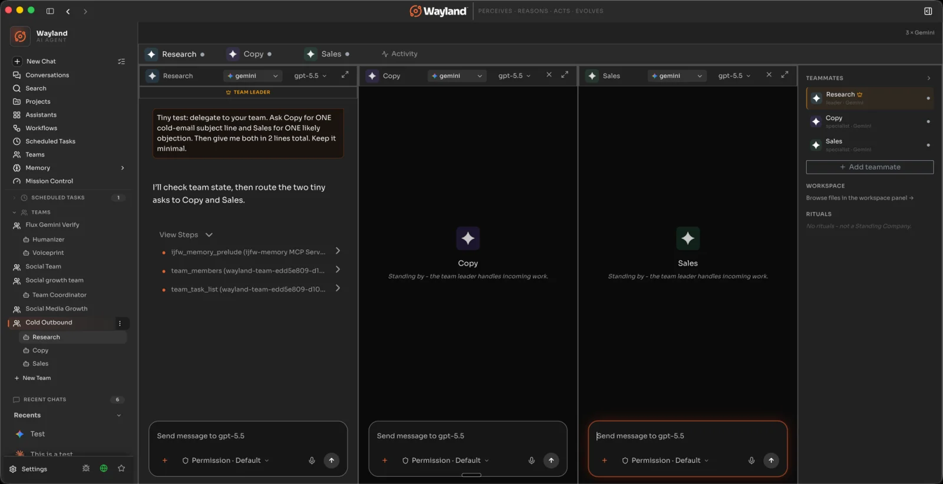
Task: Open the gemini dropdown in Copy pane
Action: (457, 76)
